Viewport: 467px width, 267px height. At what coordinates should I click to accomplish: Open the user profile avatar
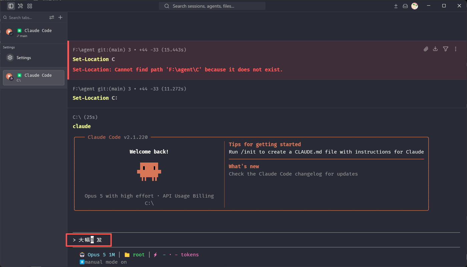[415, 6]
